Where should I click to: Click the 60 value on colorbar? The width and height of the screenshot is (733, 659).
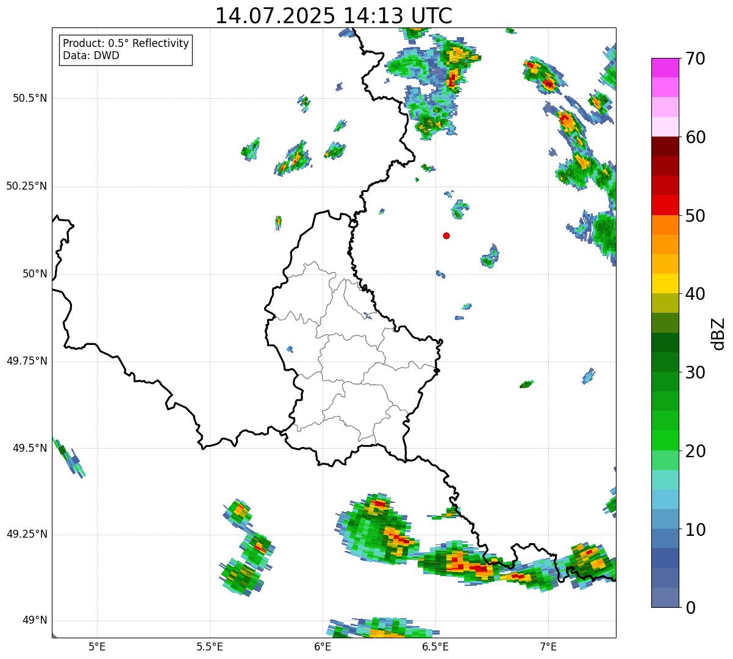695,137
